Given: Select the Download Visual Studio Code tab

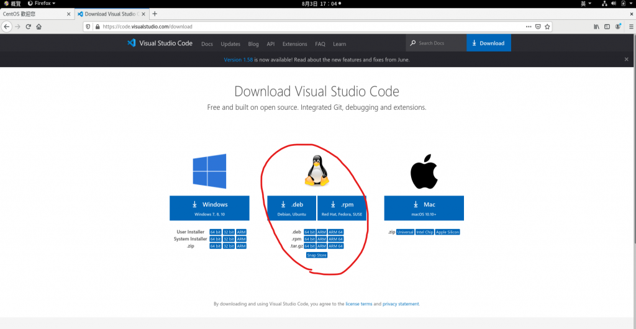Looking at the screenshot, I should 112,14.
